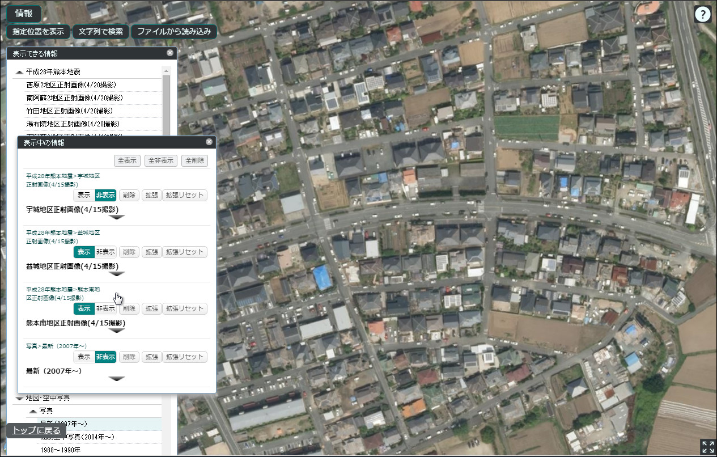Viewport: 717px width, 457px height.
Task: Delete the 最新（2007年～） layer with 削除
Action: coord(129,357)
